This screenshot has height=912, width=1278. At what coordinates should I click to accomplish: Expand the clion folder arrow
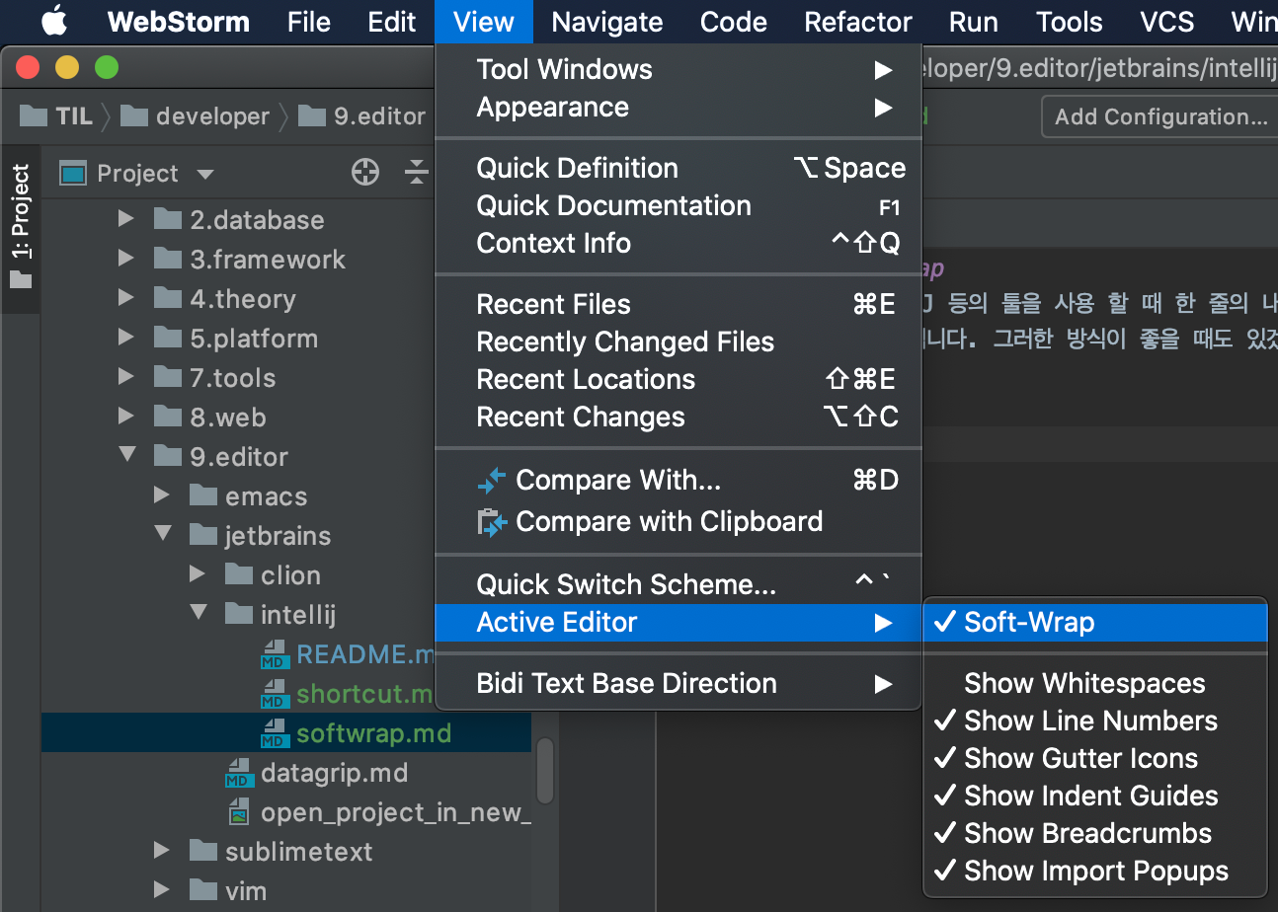tap(197, 574)
